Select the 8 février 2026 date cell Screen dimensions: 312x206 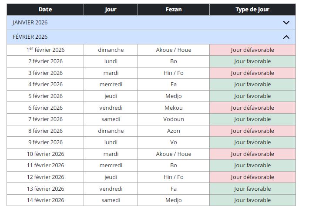[45, 131]
